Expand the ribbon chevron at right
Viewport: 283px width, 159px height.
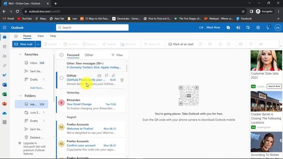pyautogui.click(x=281, y=46)
